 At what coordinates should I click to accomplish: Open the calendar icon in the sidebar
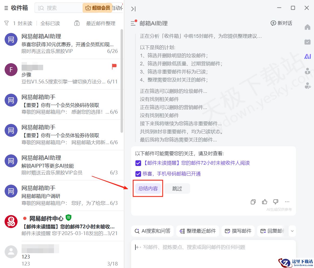pyautogui.click(x=308, y=42)
